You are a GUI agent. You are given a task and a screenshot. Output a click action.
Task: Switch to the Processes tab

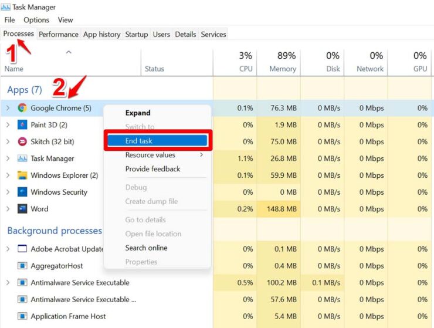tap(19, 34)
